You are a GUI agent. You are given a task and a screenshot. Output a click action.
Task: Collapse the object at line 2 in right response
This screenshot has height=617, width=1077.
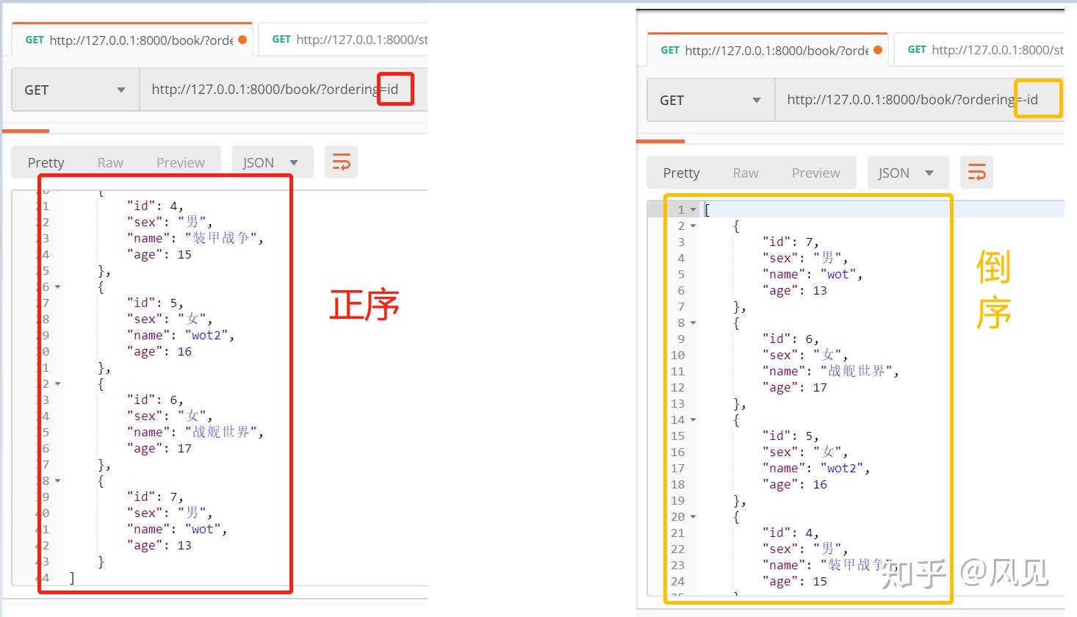pyautogui.click(x=693, y=226)
